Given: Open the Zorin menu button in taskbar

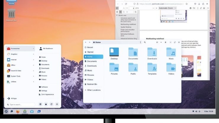Looking at the screenshot, I should [x=6, y=111].
